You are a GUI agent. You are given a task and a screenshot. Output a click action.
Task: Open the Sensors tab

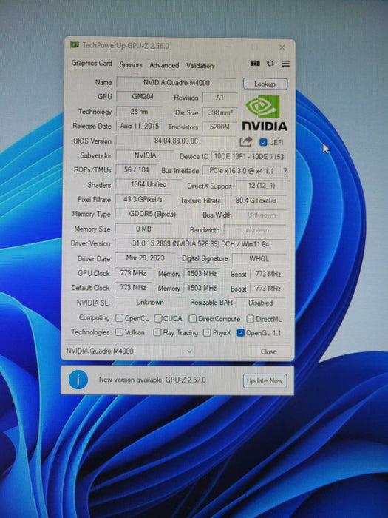tap(131, 65)
